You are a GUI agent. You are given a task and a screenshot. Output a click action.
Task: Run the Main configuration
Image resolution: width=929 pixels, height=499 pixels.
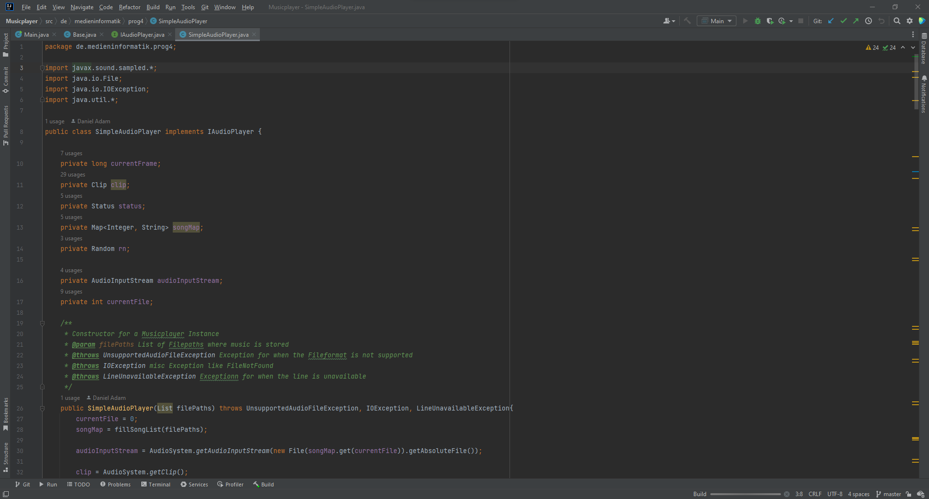click(x=745, y=21)
